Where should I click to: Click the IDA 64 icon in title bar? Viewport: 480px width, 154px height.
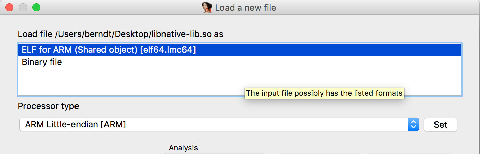(x=207, y=7)
